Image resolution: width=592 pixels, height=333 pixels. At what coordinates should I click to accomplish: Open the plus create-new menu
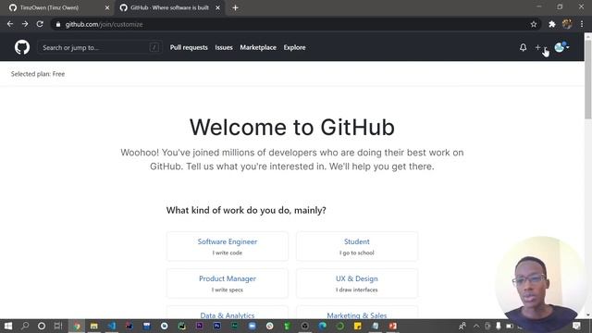[x=540, y=47]
